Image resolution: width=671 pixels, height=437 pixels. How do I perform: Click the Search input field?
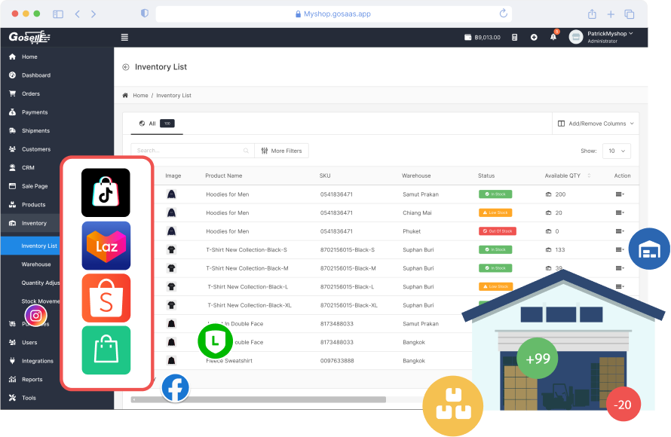(192, 151)
